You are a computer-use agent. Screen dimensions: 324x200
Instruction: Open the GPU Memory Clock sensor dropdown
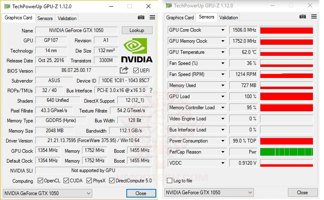point(223,41)
